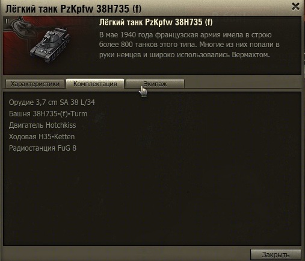Click the tier II marker on the image

pos(7,21)
